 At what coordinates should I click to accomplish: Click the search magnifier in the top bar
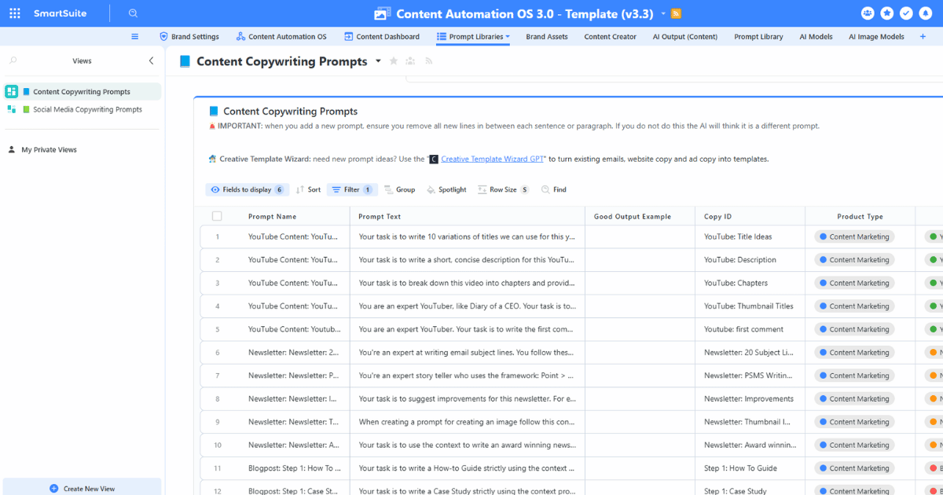(133, 13)
